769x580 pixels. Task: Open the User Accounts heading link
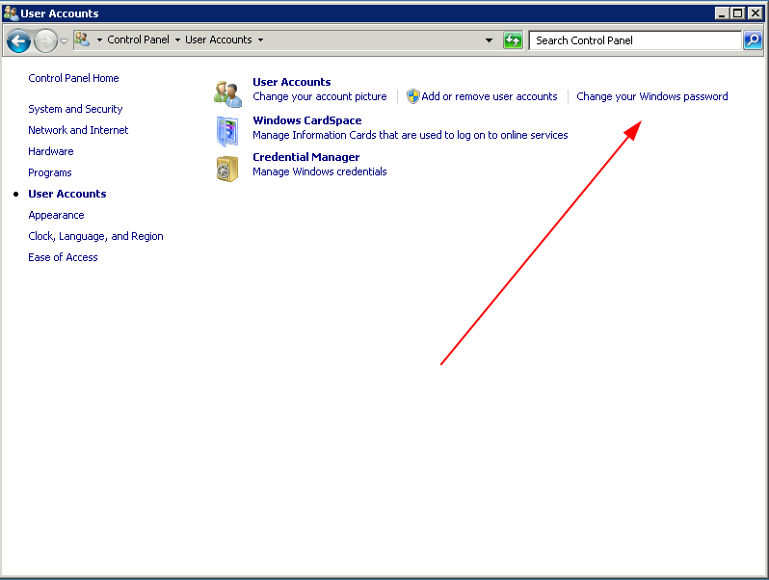pos(292,82)
